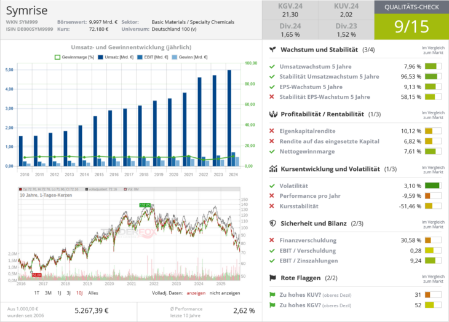Click the 132,65 high marker on price chart
This screenshot has width=449, height=322.
145,205
